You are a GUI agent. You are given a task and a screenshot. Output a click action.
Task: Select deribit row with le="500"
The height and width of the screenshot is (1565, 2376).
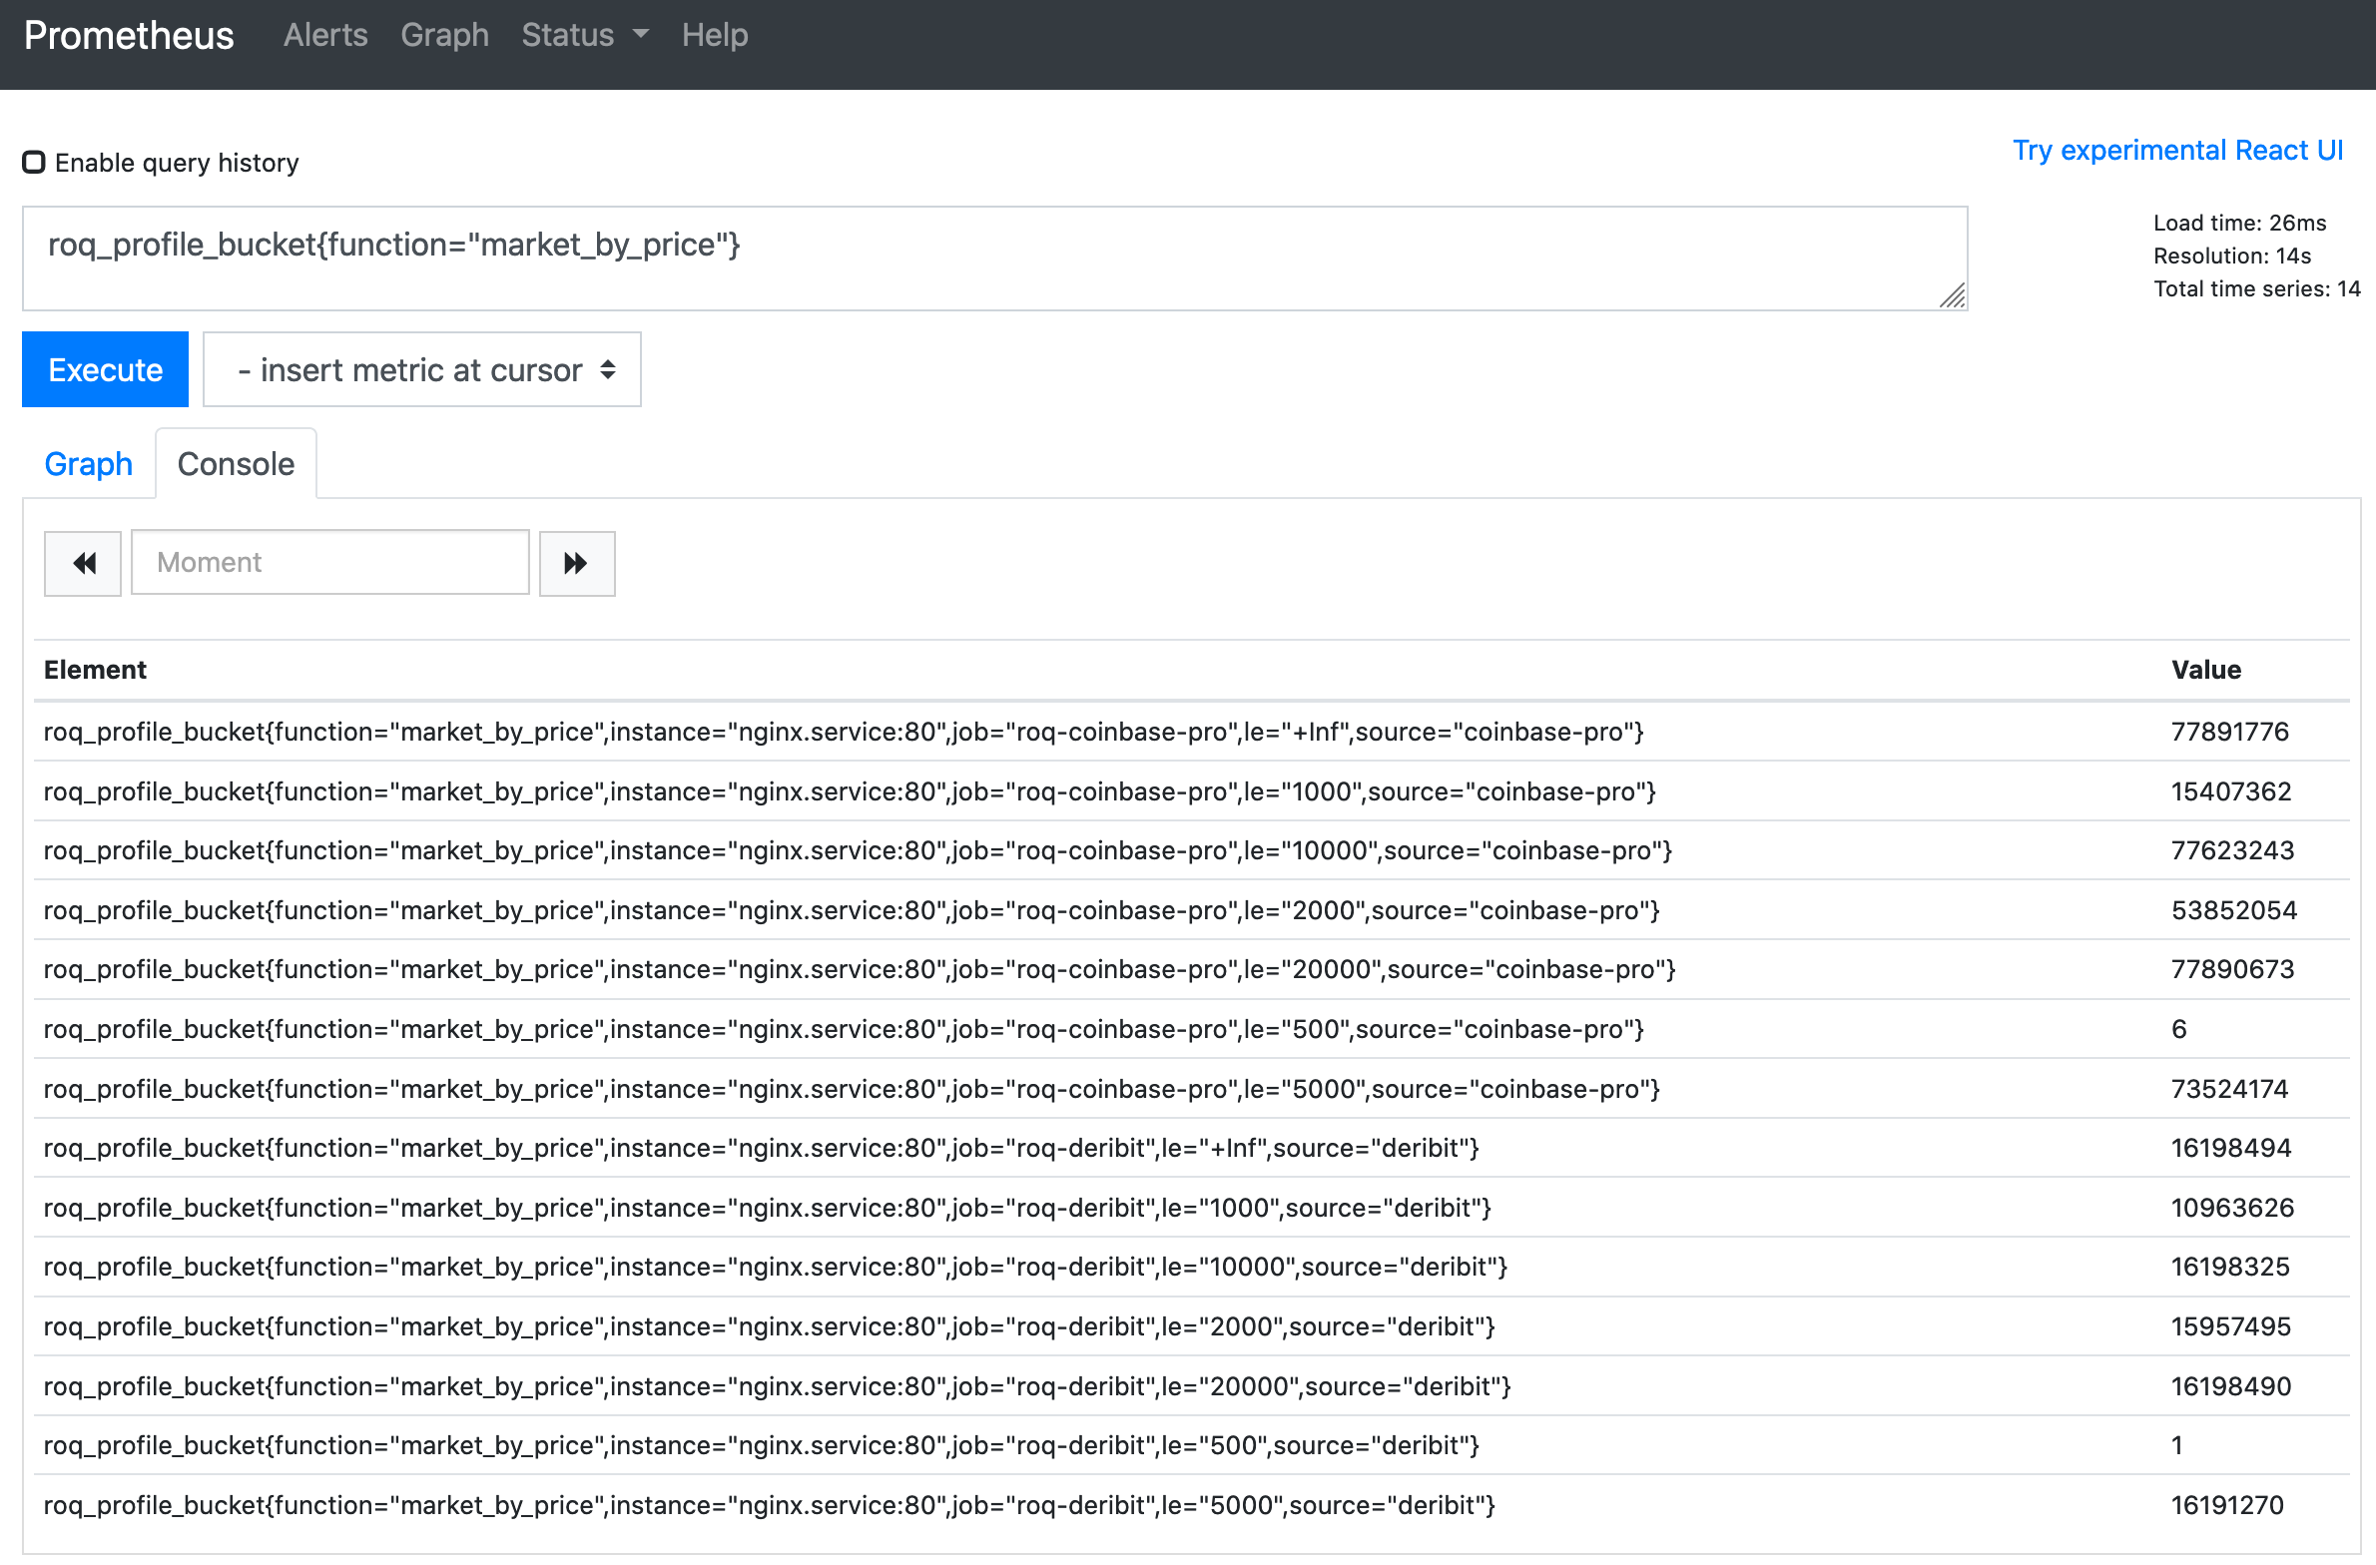(x=1191, y=1445)
